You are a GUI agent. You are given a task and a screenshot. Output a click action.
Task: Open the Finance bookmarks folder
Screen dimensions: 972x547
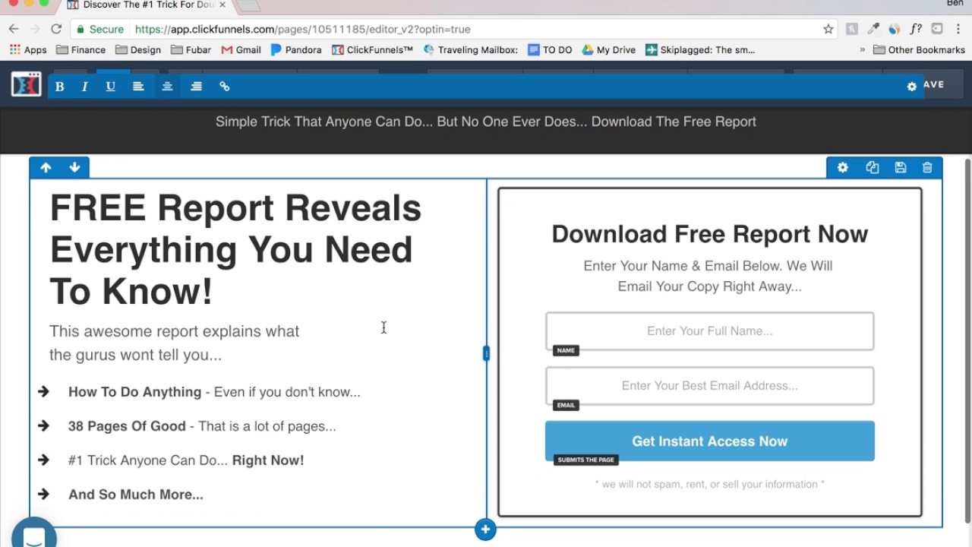[80, 50]
